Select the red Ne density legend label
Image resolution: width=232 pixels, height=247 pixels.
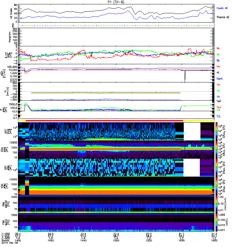pos(218,66)
